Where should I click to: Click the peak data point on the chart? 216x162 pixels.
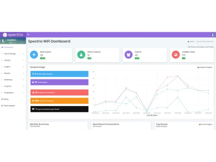[178, 76]
